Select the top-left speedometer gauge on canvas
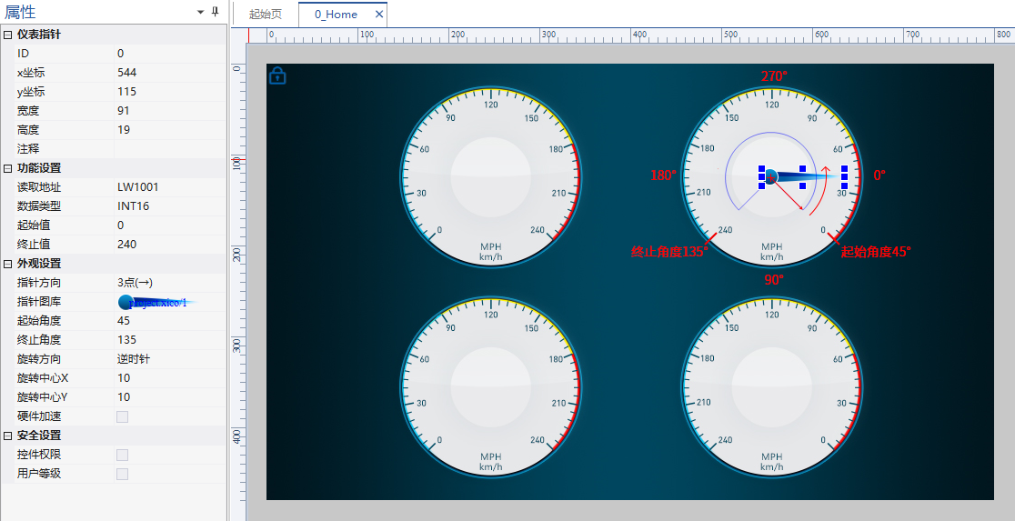This screenshot has height=521, width=1015. coord(490,176)
